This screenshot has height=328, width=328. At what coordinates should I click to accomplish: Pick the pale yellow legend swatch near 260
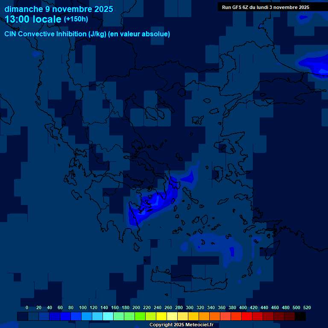(x=172, y=316)
